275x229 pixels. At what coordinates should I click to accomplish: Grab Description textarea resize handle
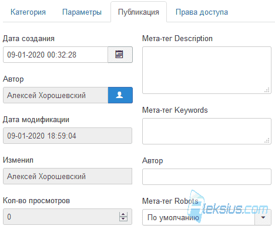(267, 90)
